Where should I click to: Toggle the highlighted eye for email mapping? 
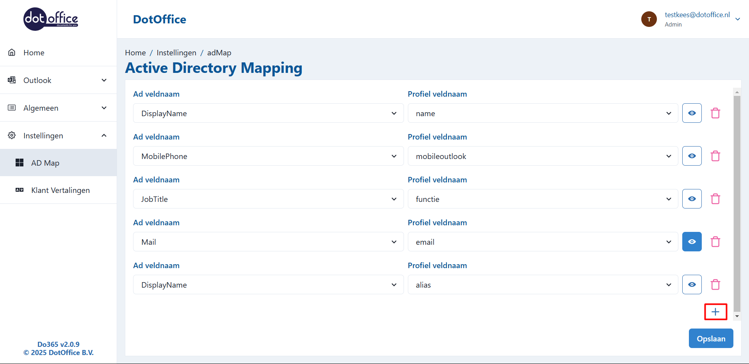692,242
